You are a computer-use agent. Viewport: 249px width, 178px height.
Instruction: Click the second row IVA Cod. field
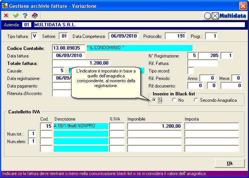46,134
